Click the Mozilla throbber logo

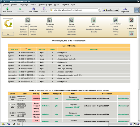[137, 10]
